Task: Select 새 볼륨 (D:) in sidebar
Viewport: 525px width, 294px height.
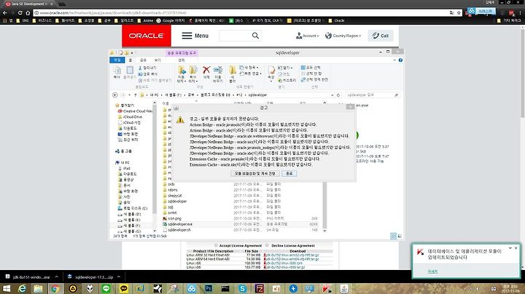Action: (x=129, y=214)
